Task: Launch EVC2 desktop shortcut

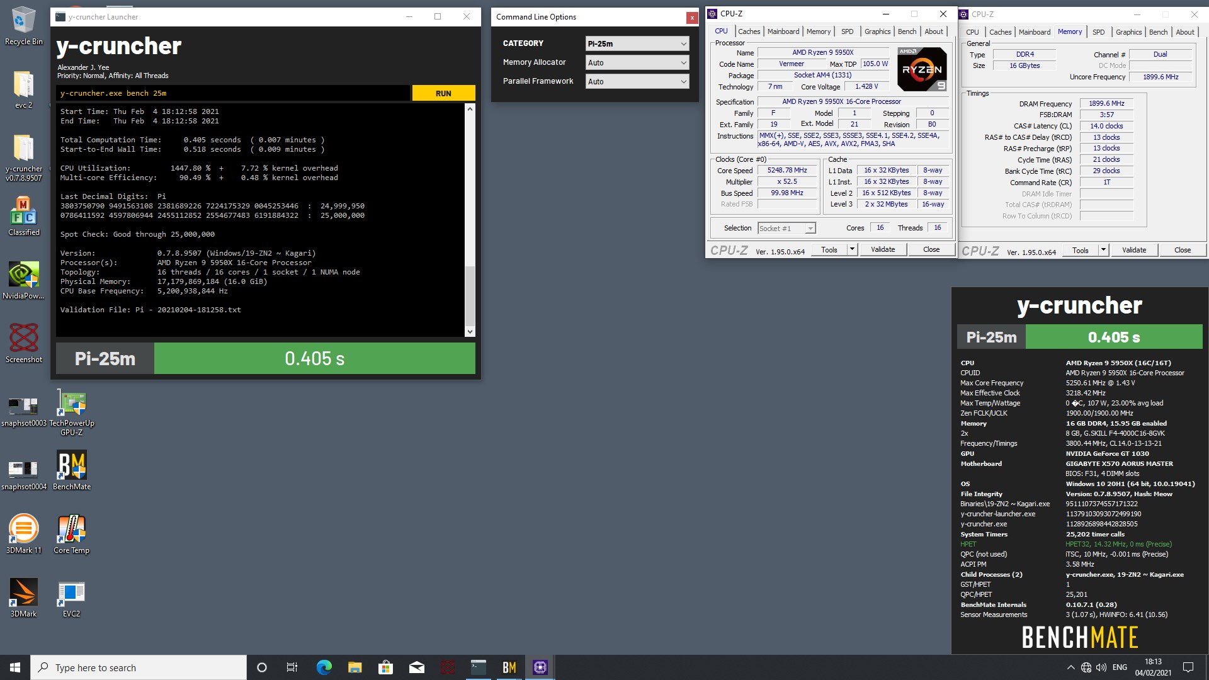Action: [x=72, y=598]
